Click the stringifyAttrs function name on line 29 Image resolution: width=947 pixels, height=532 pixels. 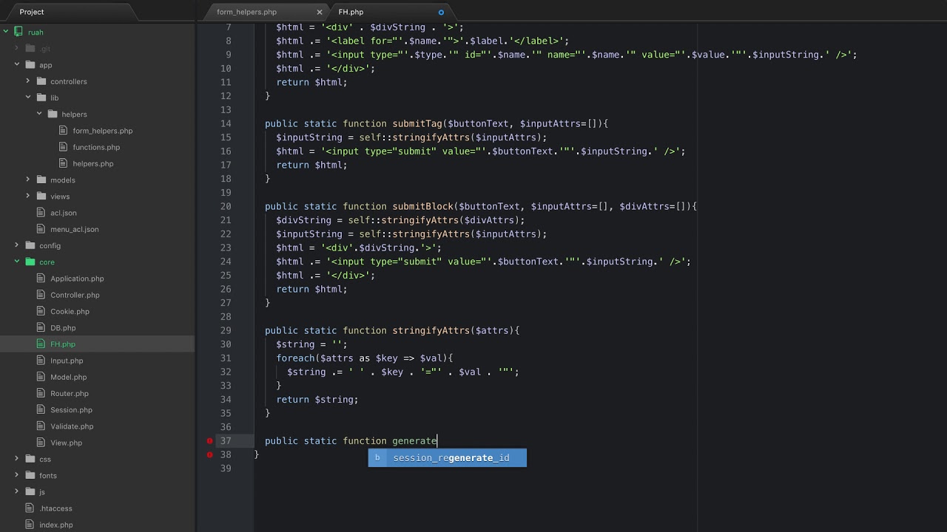(431, 330)
